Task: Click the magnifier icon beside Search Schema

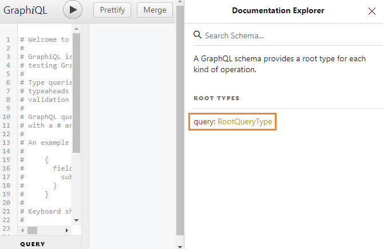Action: pos(198,35)
